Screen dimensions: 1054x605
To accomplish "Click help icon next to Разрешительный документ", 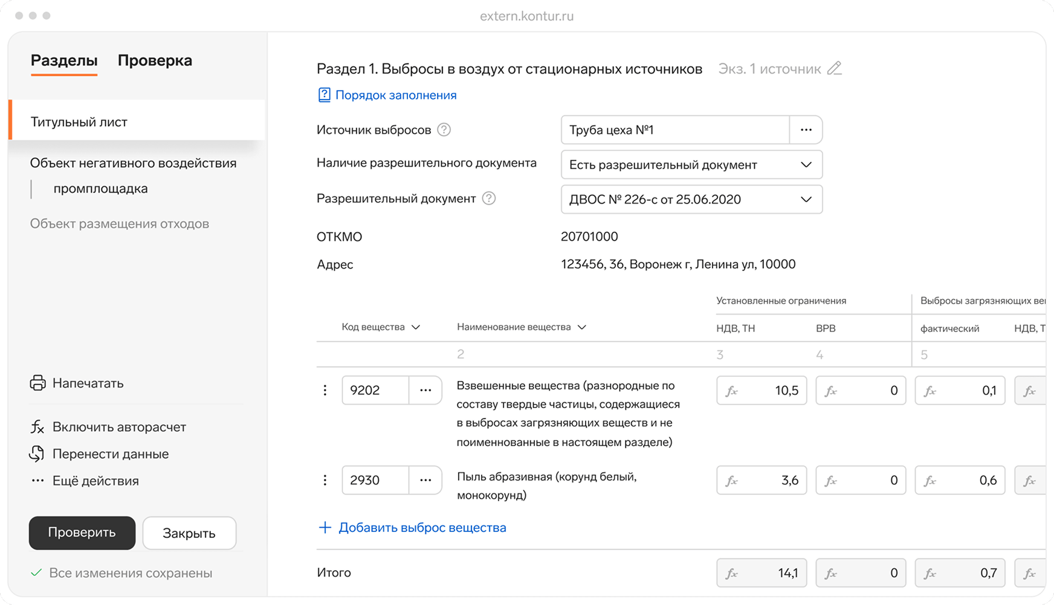I will (x=489, y=199).
